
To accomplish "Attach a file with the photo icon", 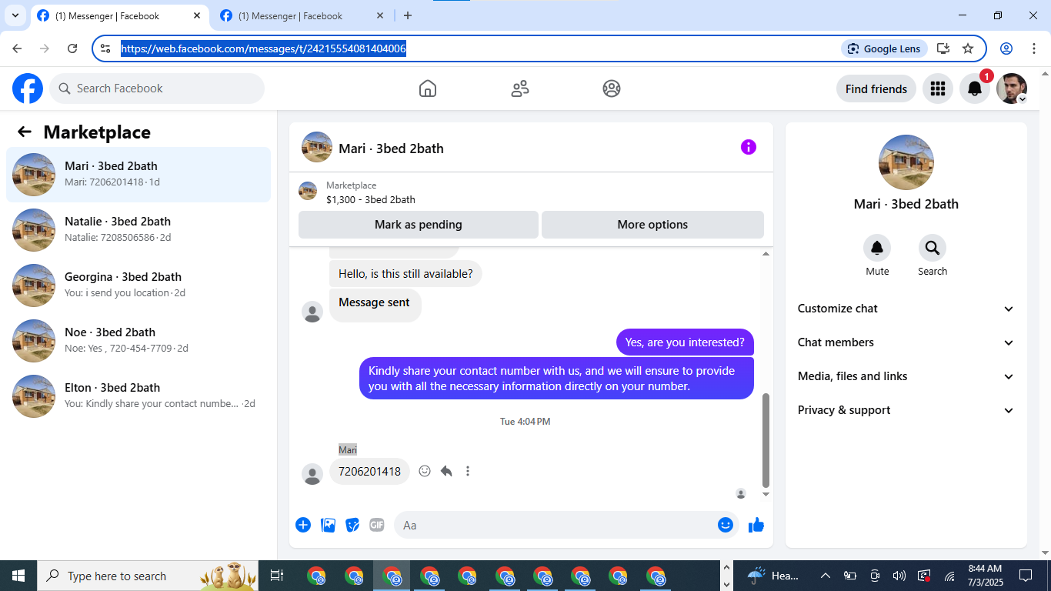I will pos(328,525).
